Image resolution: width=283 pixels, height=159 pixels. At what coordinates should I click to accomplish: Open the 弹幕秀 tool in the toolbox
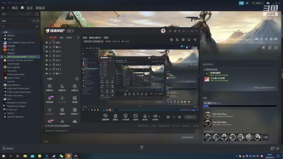(x=62, y=111)
